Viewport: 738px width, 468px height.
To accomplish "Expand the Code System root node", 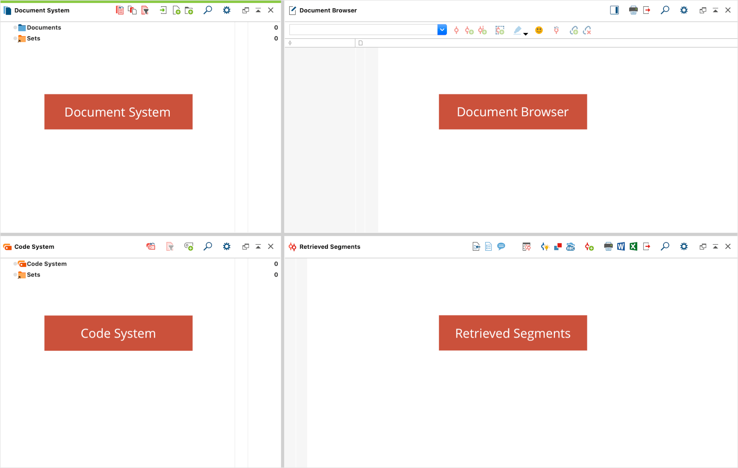I will click(x=15, y=264).
